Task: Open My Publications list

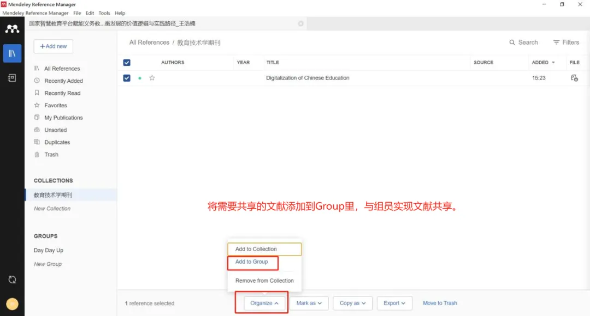Action: tap(63, 118)
